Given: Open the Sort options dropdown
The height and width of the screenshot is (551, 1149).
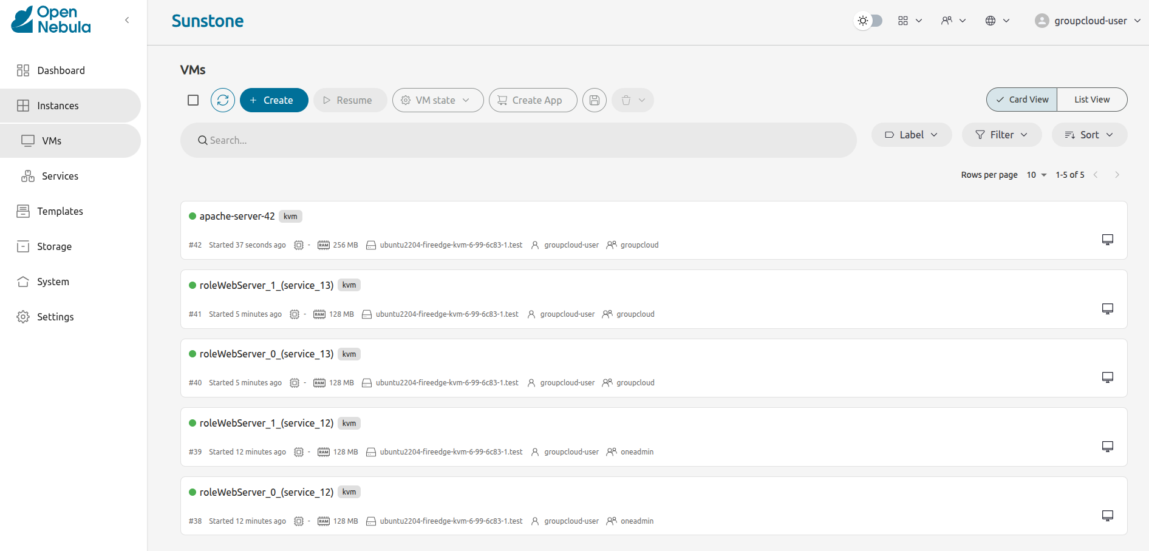Looking at the screenshot, I should click(1089, 135).
